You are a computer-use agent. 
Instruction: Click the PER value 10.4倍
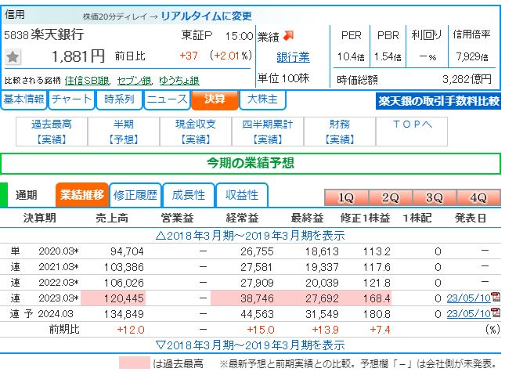click(351, 56)
